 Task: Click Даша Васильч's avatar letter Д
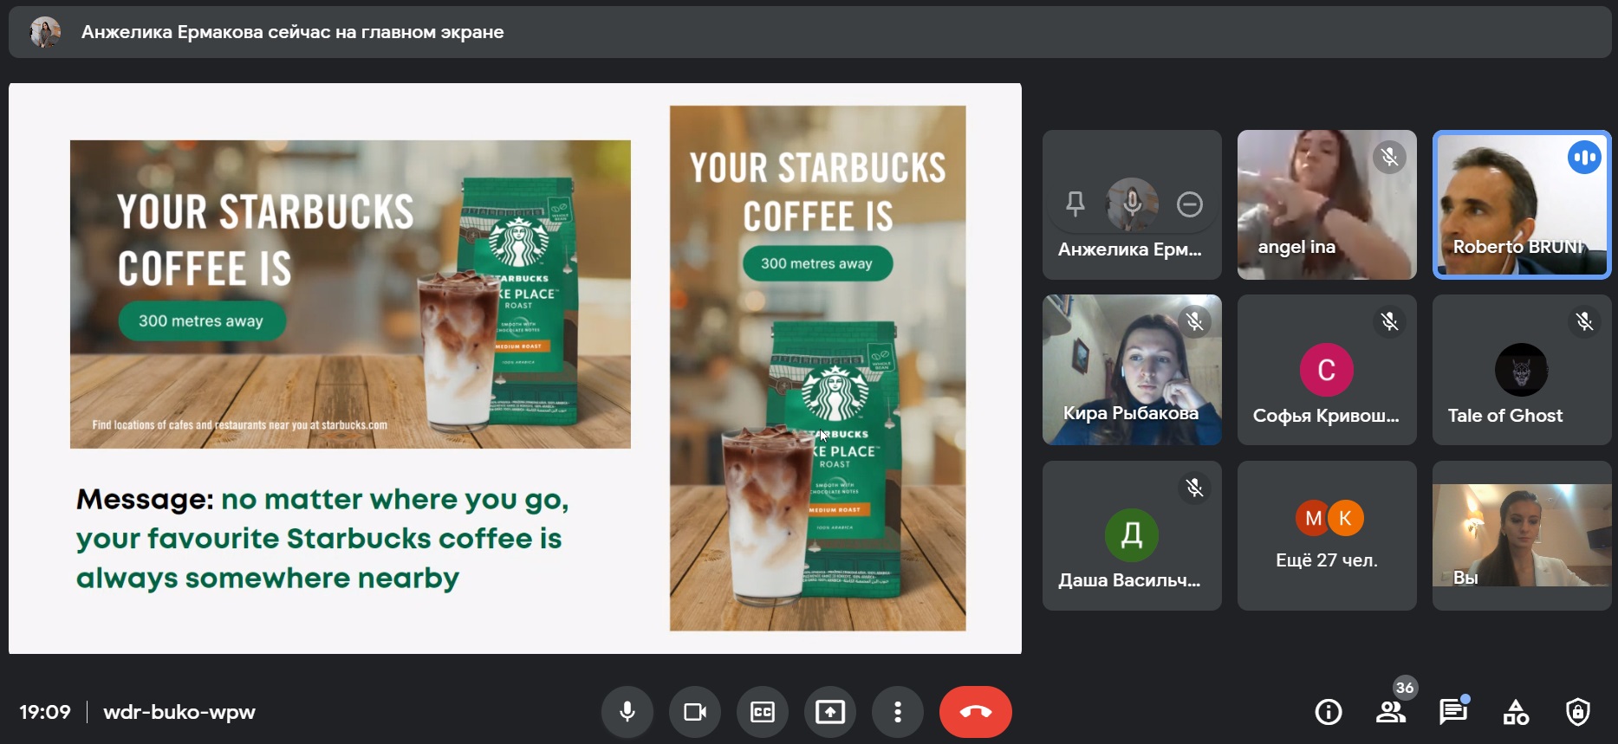click(x=1132, y=535)
